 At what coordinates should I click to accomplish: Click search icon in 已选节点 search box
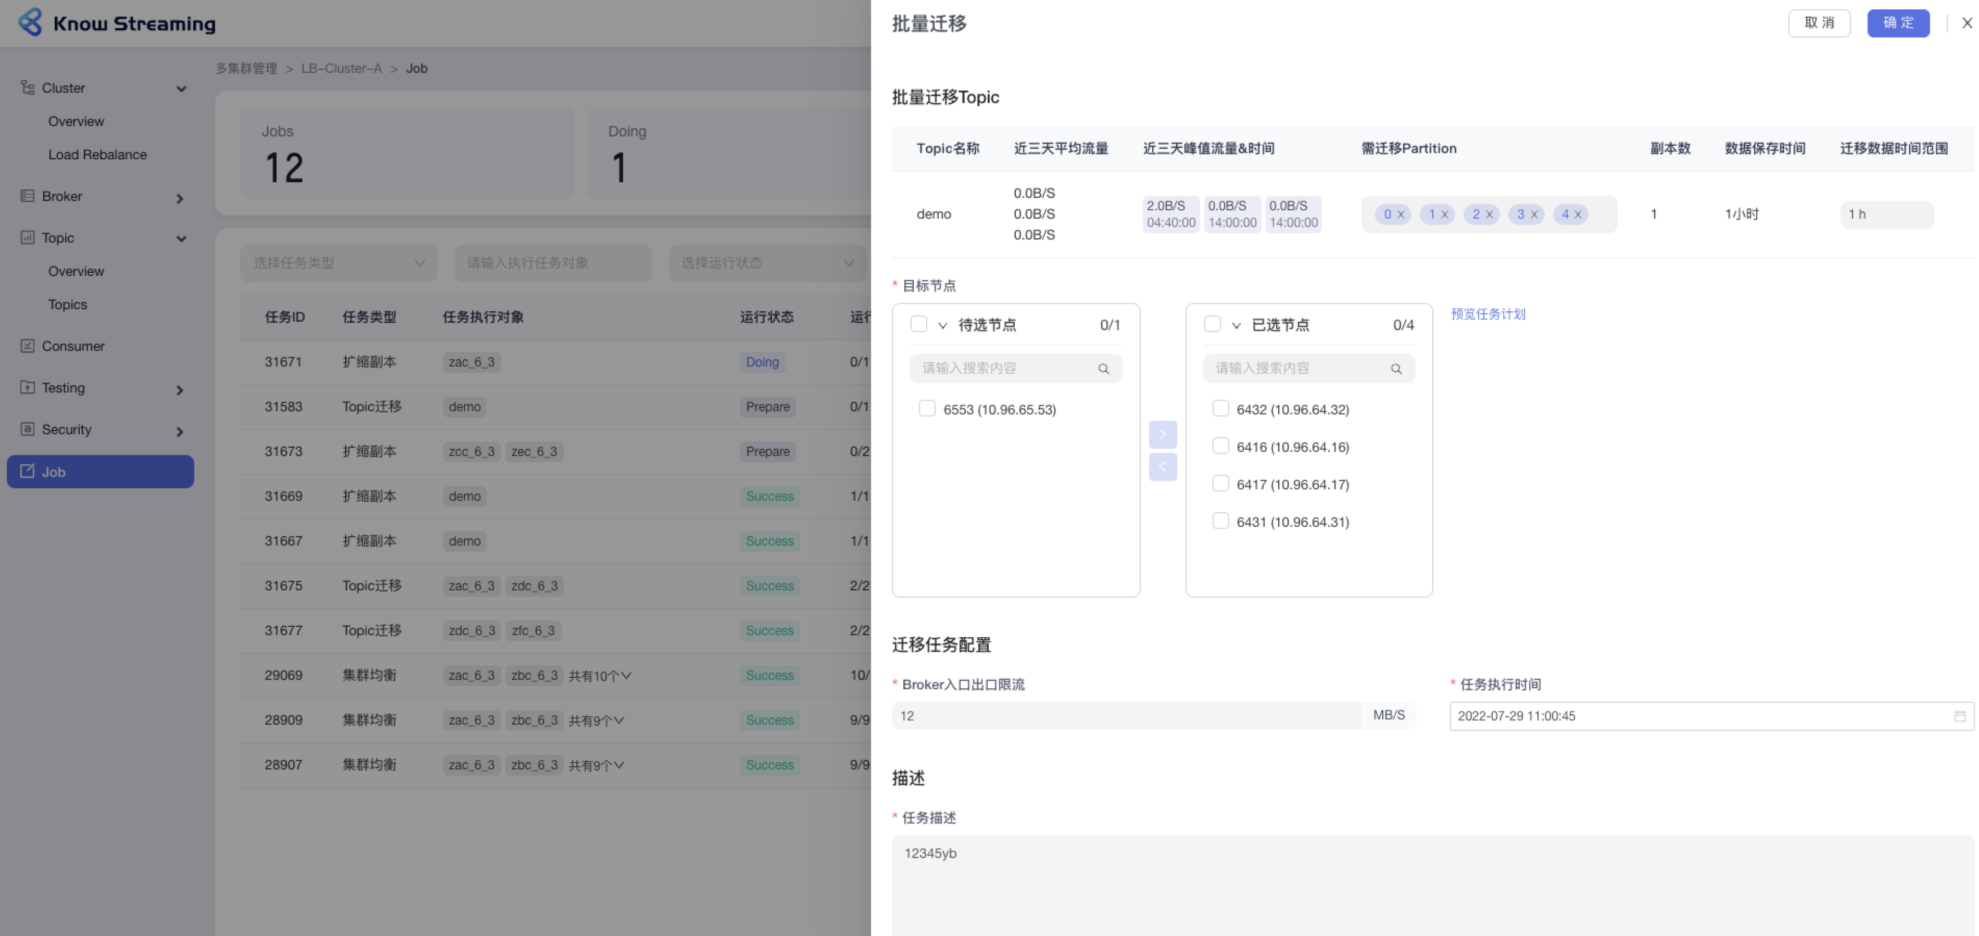(x=1396, y=369)
